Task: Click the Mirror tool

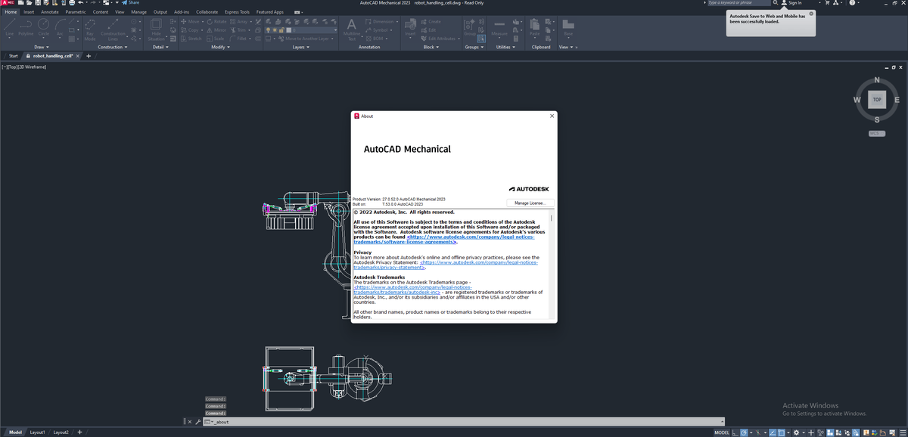Action: (x=216, y=30)
